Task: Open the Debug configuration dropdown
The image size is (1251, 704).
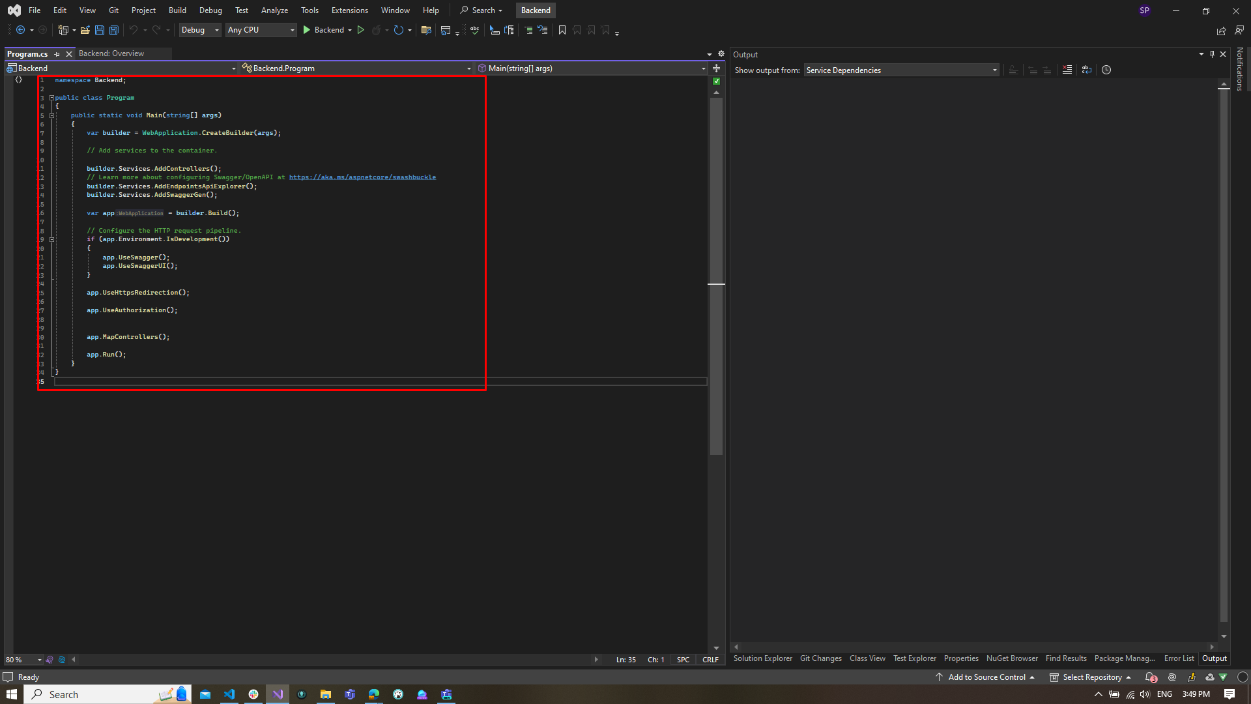Action: [x=199, y=30]
